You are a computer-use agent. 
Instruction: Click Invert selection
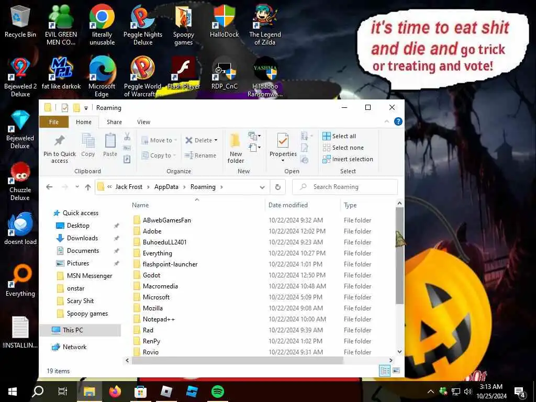click(348, 159)
